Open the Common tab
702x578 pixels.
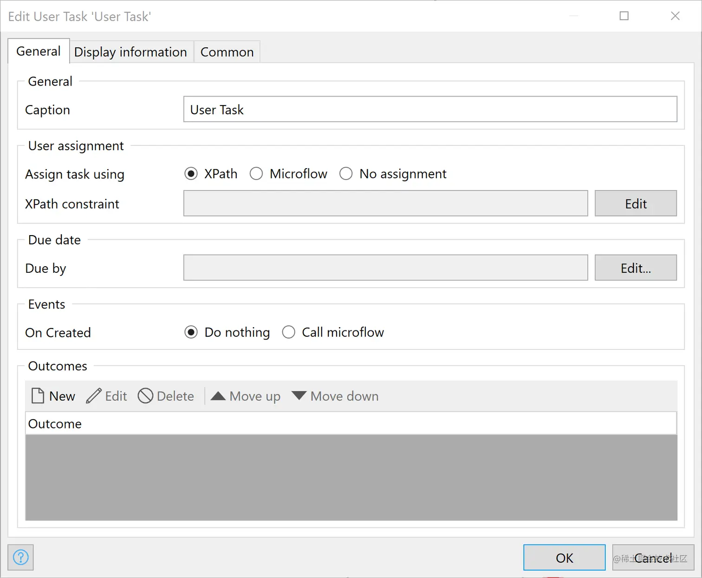pyautogui.click(x=227, y=52)
